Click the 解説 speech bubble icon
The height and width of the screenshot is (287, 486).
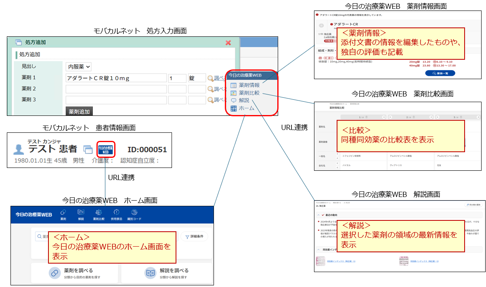233,101
